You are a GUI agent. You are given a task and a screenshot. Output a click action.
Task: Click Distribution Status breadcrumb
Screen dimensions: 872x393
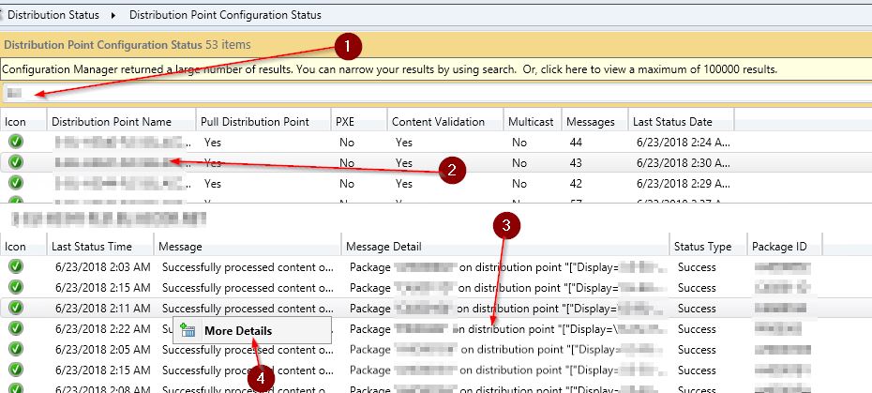53,15
